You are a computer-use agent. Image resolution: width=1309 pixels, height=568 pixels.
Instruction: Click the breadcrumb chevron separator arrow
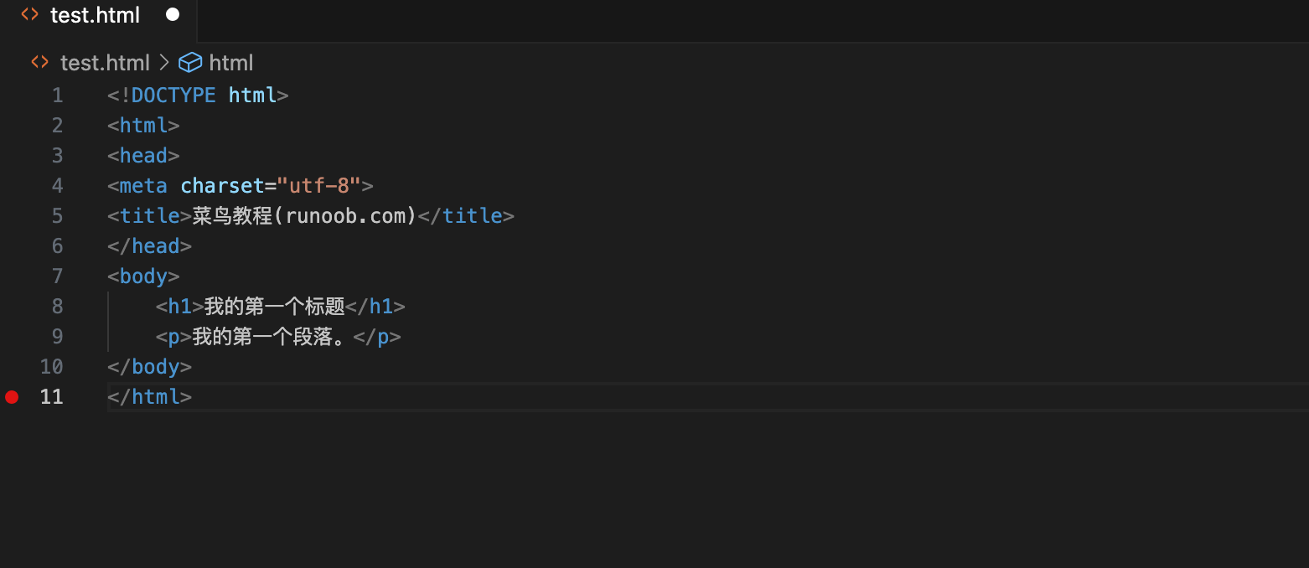point(163,63)
